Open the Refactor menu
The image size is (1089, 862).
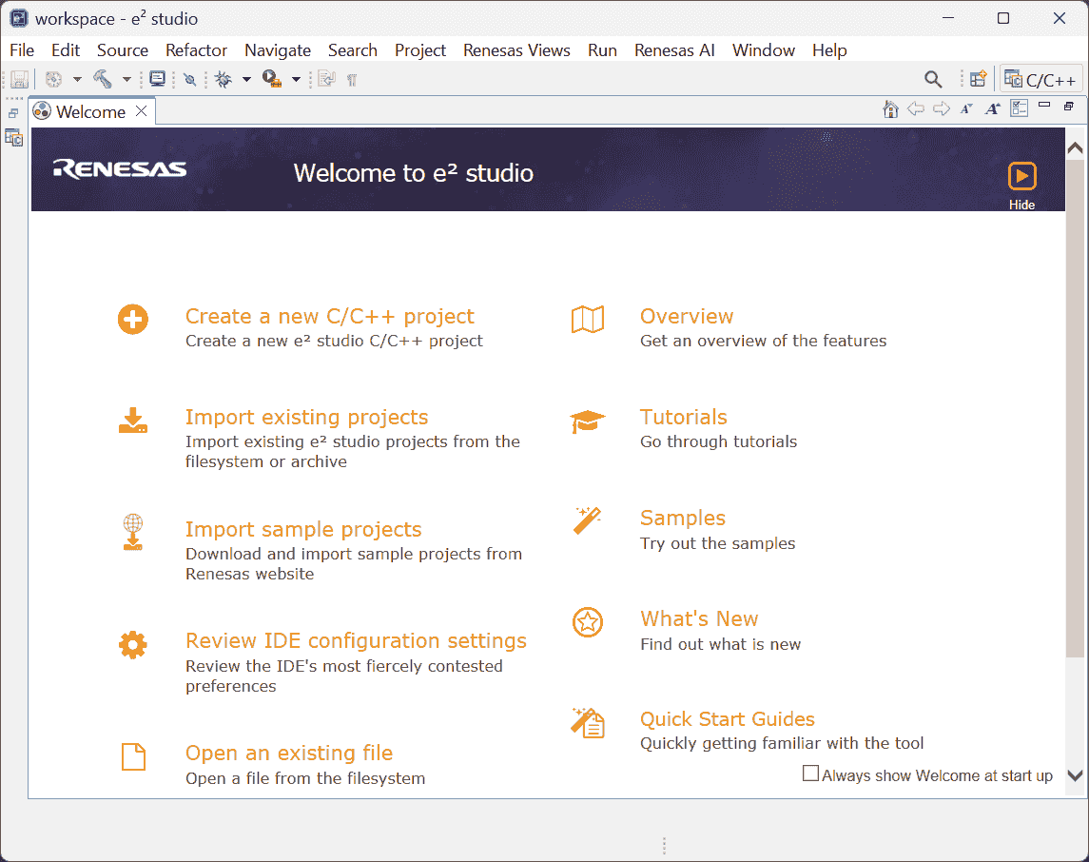(196, 50)
